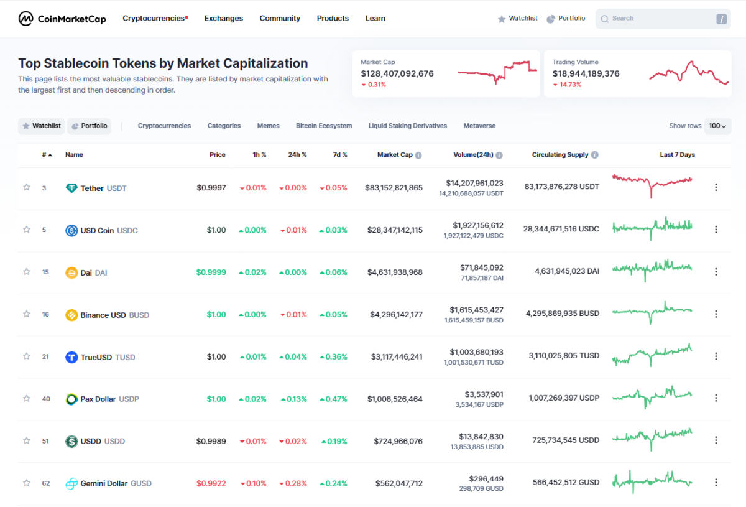Click Dai market cap $4,631,938,968
This screenshot has width=746, height=507.
pyautogui.click(x=395, y=272)
